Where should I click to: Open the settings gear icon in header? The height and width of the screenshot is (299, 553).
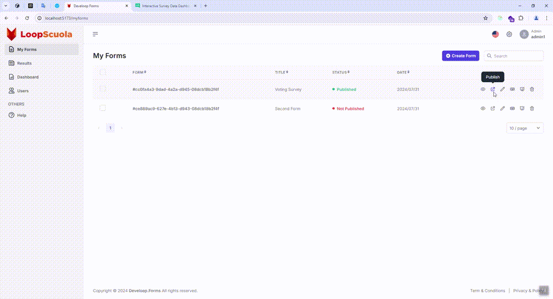click(x=509, y=34)
